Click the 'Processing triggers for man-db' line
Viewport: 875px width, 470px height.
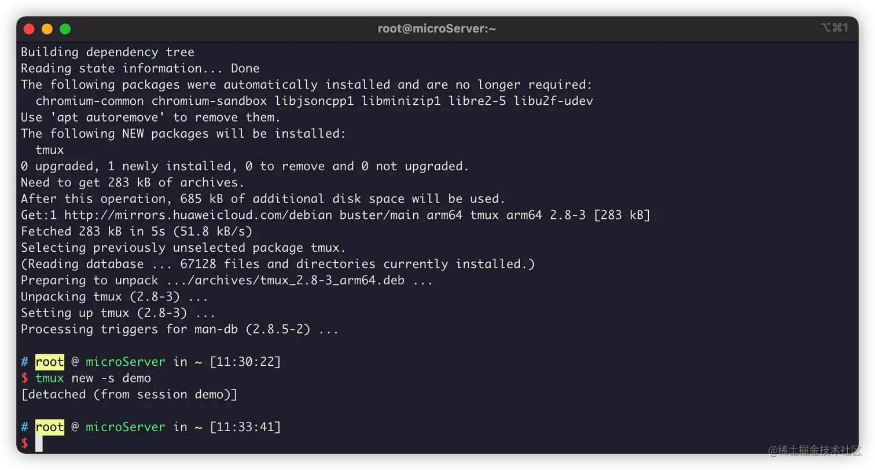179,330
